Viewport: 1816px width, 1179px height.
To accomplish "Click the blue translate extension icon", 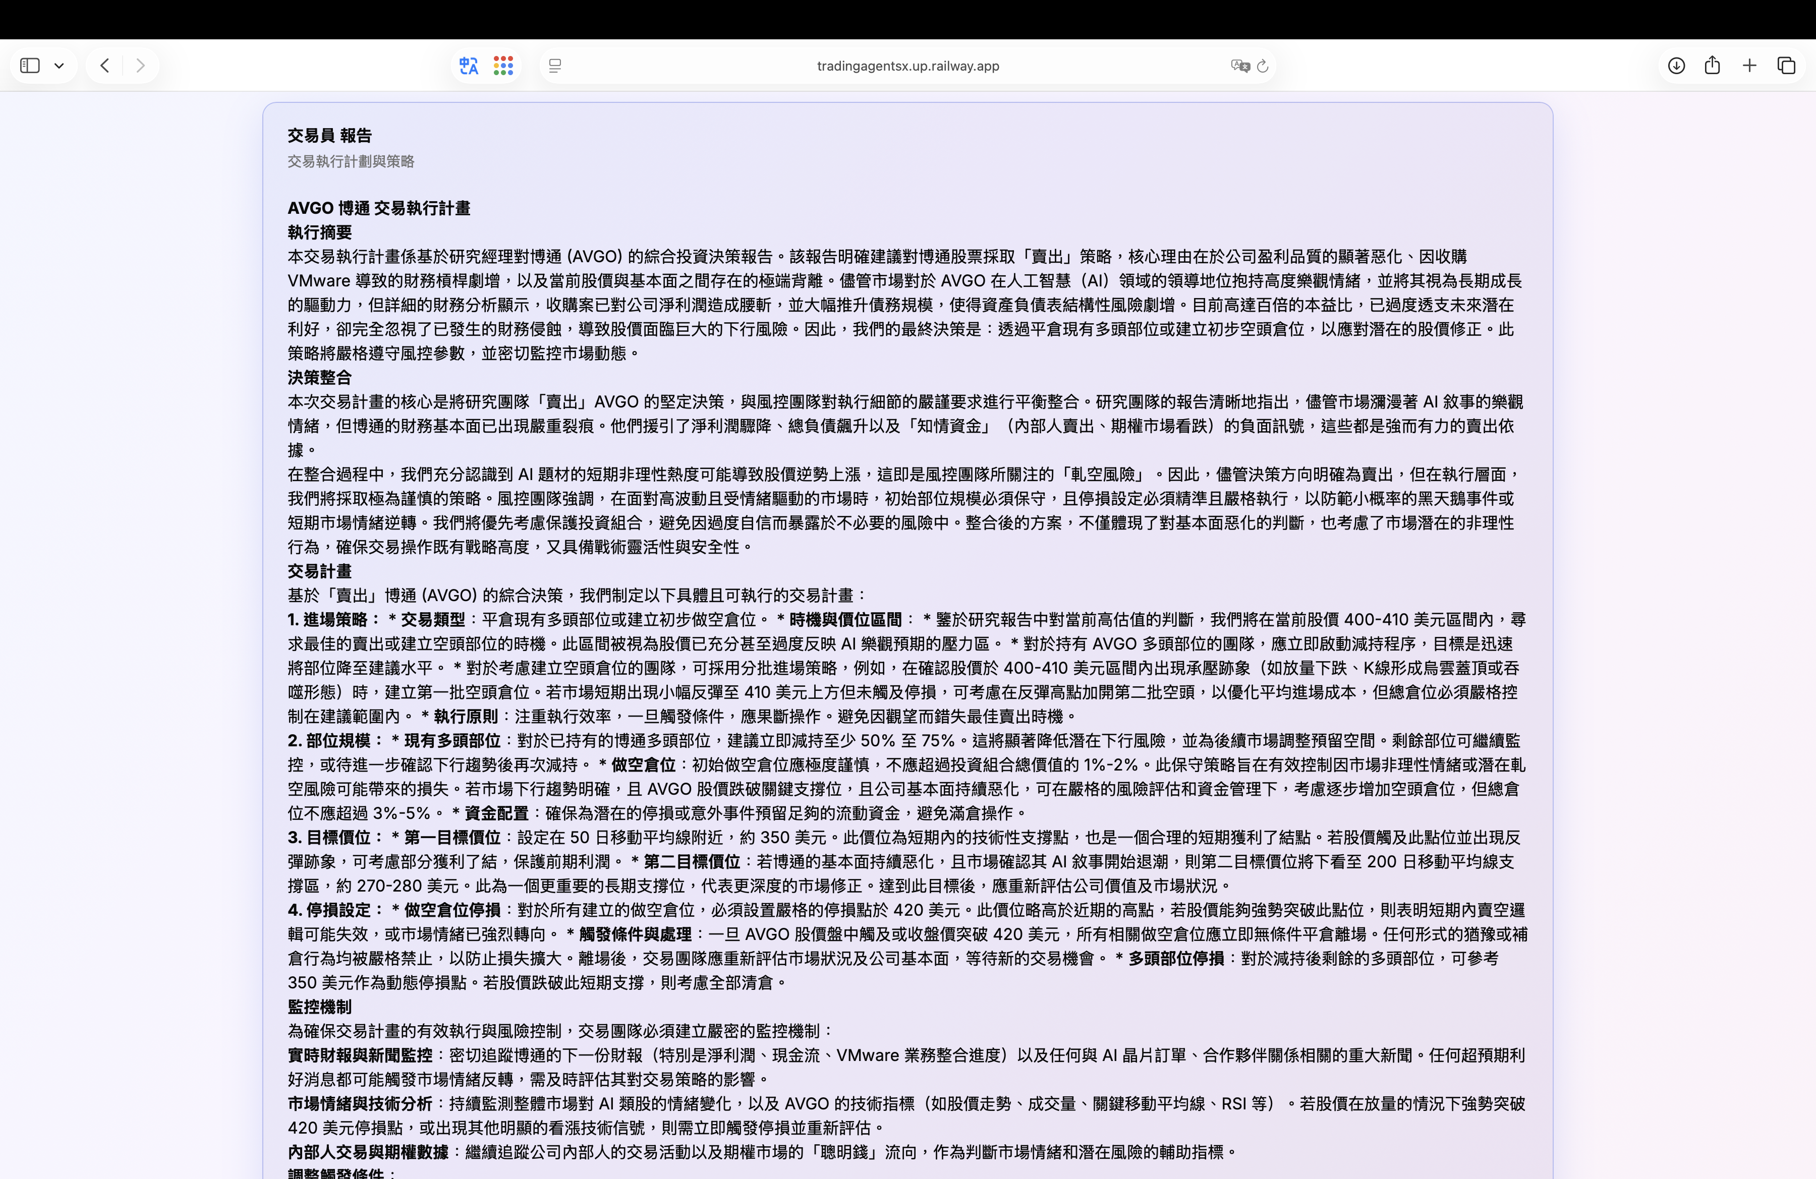I will [469, 66].
